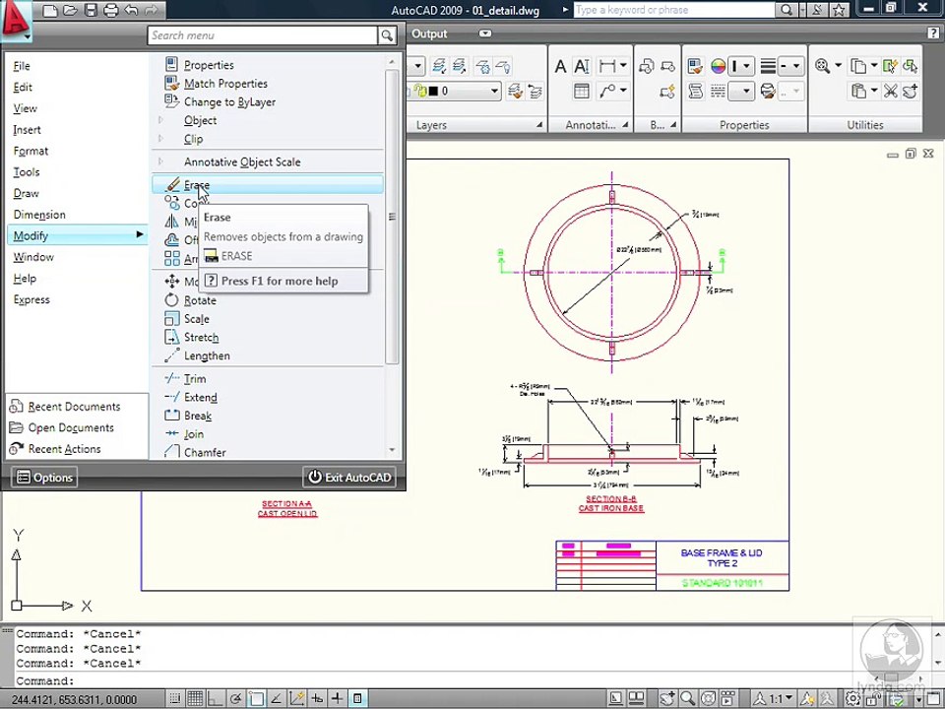Image resolution: width=945 pixels, height=709 pixels.
Task: Click the Rotate tool icon in Modify menu
Action: click(172, 300)
